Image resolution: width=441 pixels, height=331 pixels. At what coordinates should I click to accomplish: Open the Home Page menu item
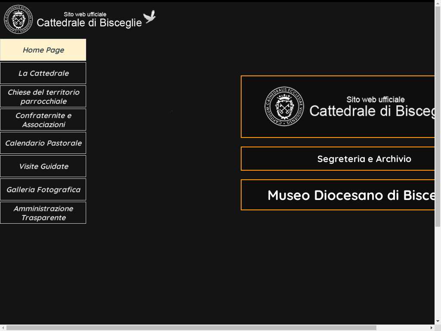[x=43, y=50]
